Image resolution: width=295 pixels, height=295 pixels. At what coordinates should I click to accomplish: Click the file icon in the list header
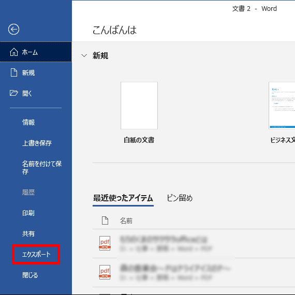coord(105,220)
